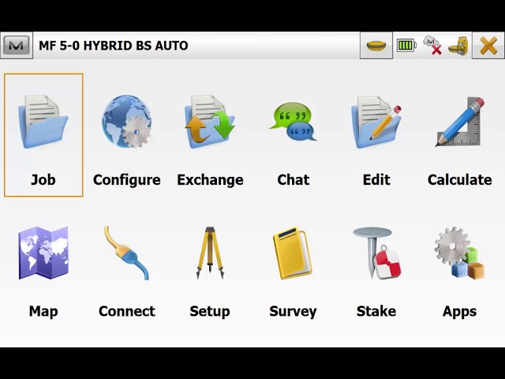Open the Edit folder with pencil icon

click(x=376, y=122)
